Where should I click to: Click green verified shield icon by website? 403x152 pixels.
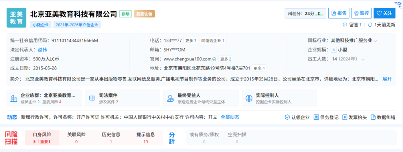pos(214,59)
